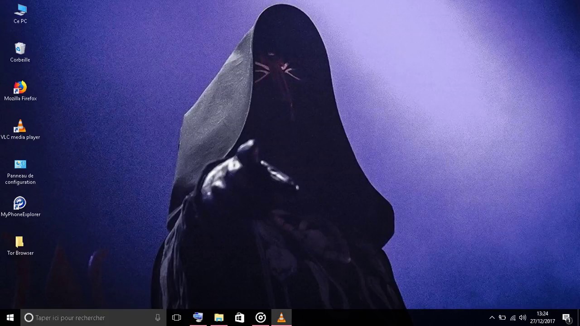
Task: Select the MyPhoneExplorer desktop shortcut
Action: (20, 207)
